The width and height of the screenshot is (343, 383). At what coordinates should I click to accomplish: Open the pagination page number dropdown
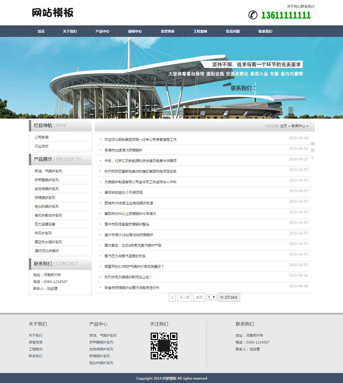coord(211,297)
